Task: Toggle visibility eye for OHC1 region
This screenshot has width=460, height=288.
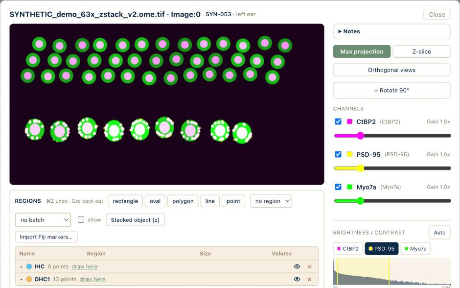Action: click(297, 279)
